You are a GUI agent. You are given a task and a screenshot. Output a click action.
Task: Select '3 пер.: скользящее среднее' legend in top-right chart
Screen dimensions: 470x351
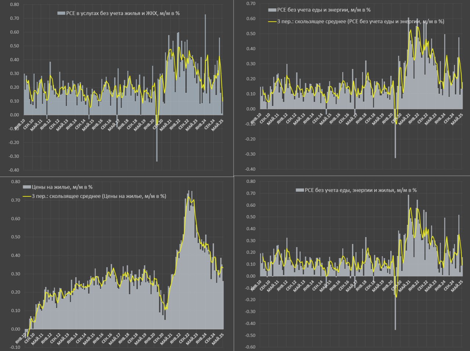[360, 22]
